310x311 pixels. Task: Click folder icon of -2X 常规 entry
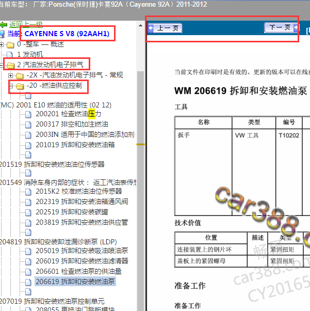pos(20,75)
